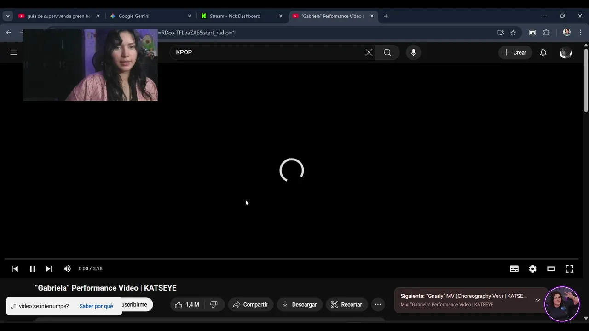The height and width of the screenshot is (331, 589).
Task: Click the circular avatar overlay bottom right
Action: click(x=562, y=303)
